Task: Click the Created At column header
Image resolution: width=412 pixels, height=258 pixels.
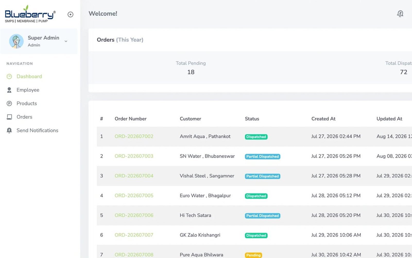Action: (x=323, y=119)
